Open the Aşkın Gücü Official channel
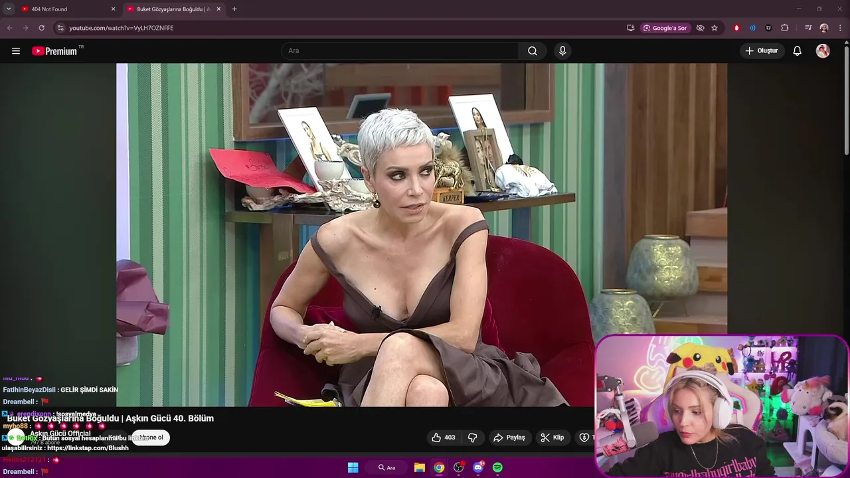This screenshot has width=850, height=478. click(x=60, y=434)
